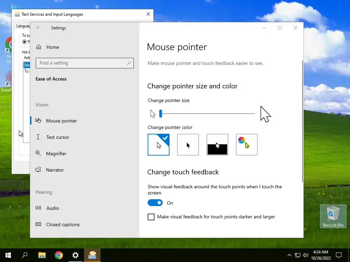
Task: Click the Narrator sidebar icon
Action: point(38,170)
